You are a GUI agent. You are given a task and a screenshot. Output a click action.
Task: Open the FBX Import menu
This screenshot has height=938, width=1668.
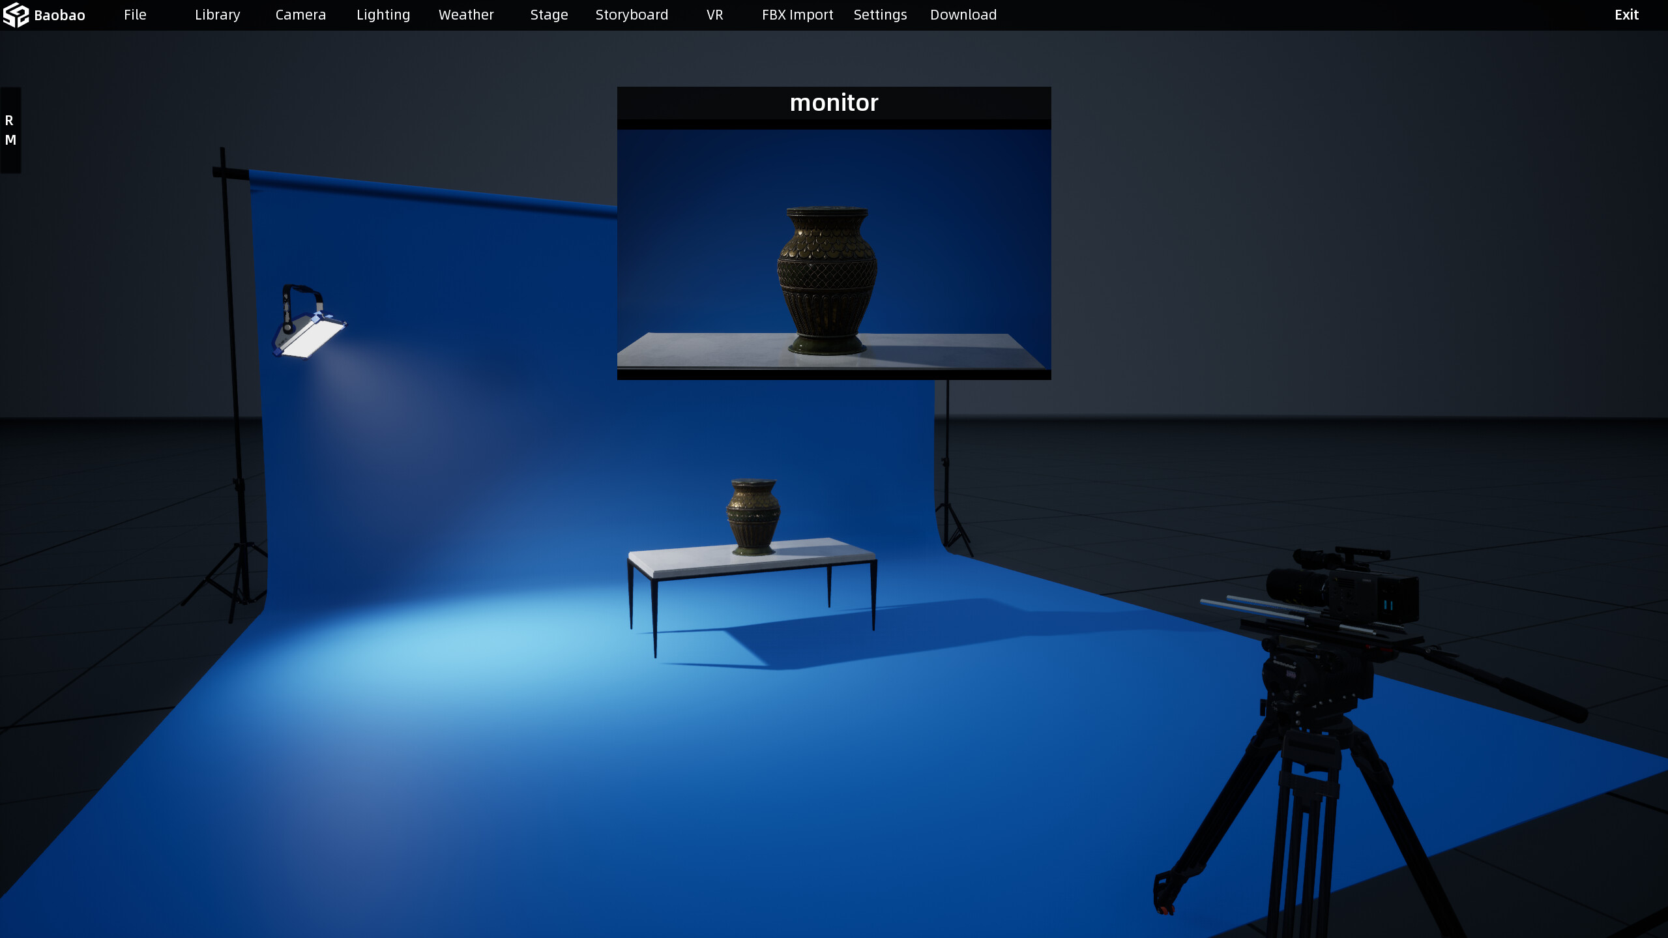797,14
